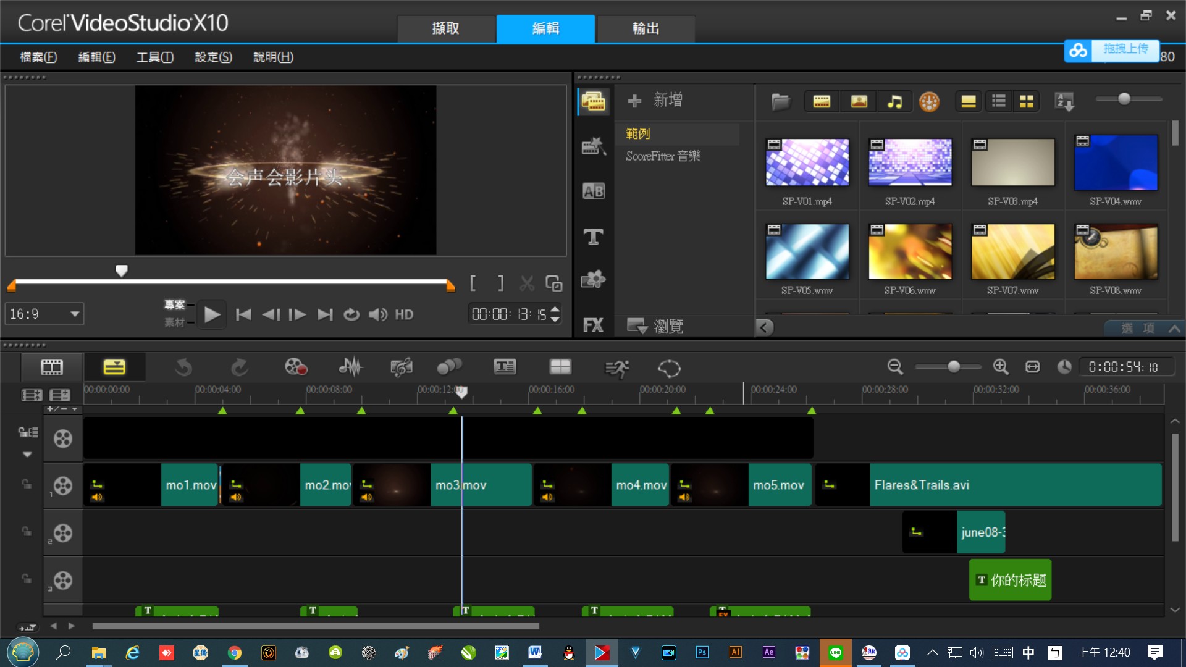Click the Undo arrow in timeline toolbar
1186x667 pixels.
point(183,368)
